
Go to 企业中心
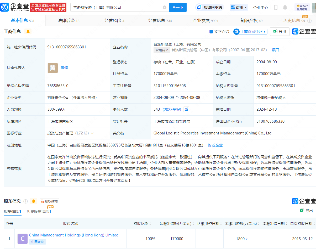(261, 8)
